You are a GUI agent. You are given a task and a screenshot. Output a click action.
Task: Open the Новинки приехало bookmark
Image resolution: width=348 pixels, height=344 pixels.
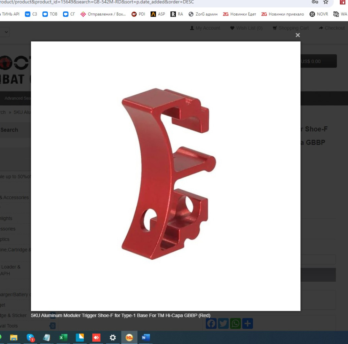coord(283,14)
